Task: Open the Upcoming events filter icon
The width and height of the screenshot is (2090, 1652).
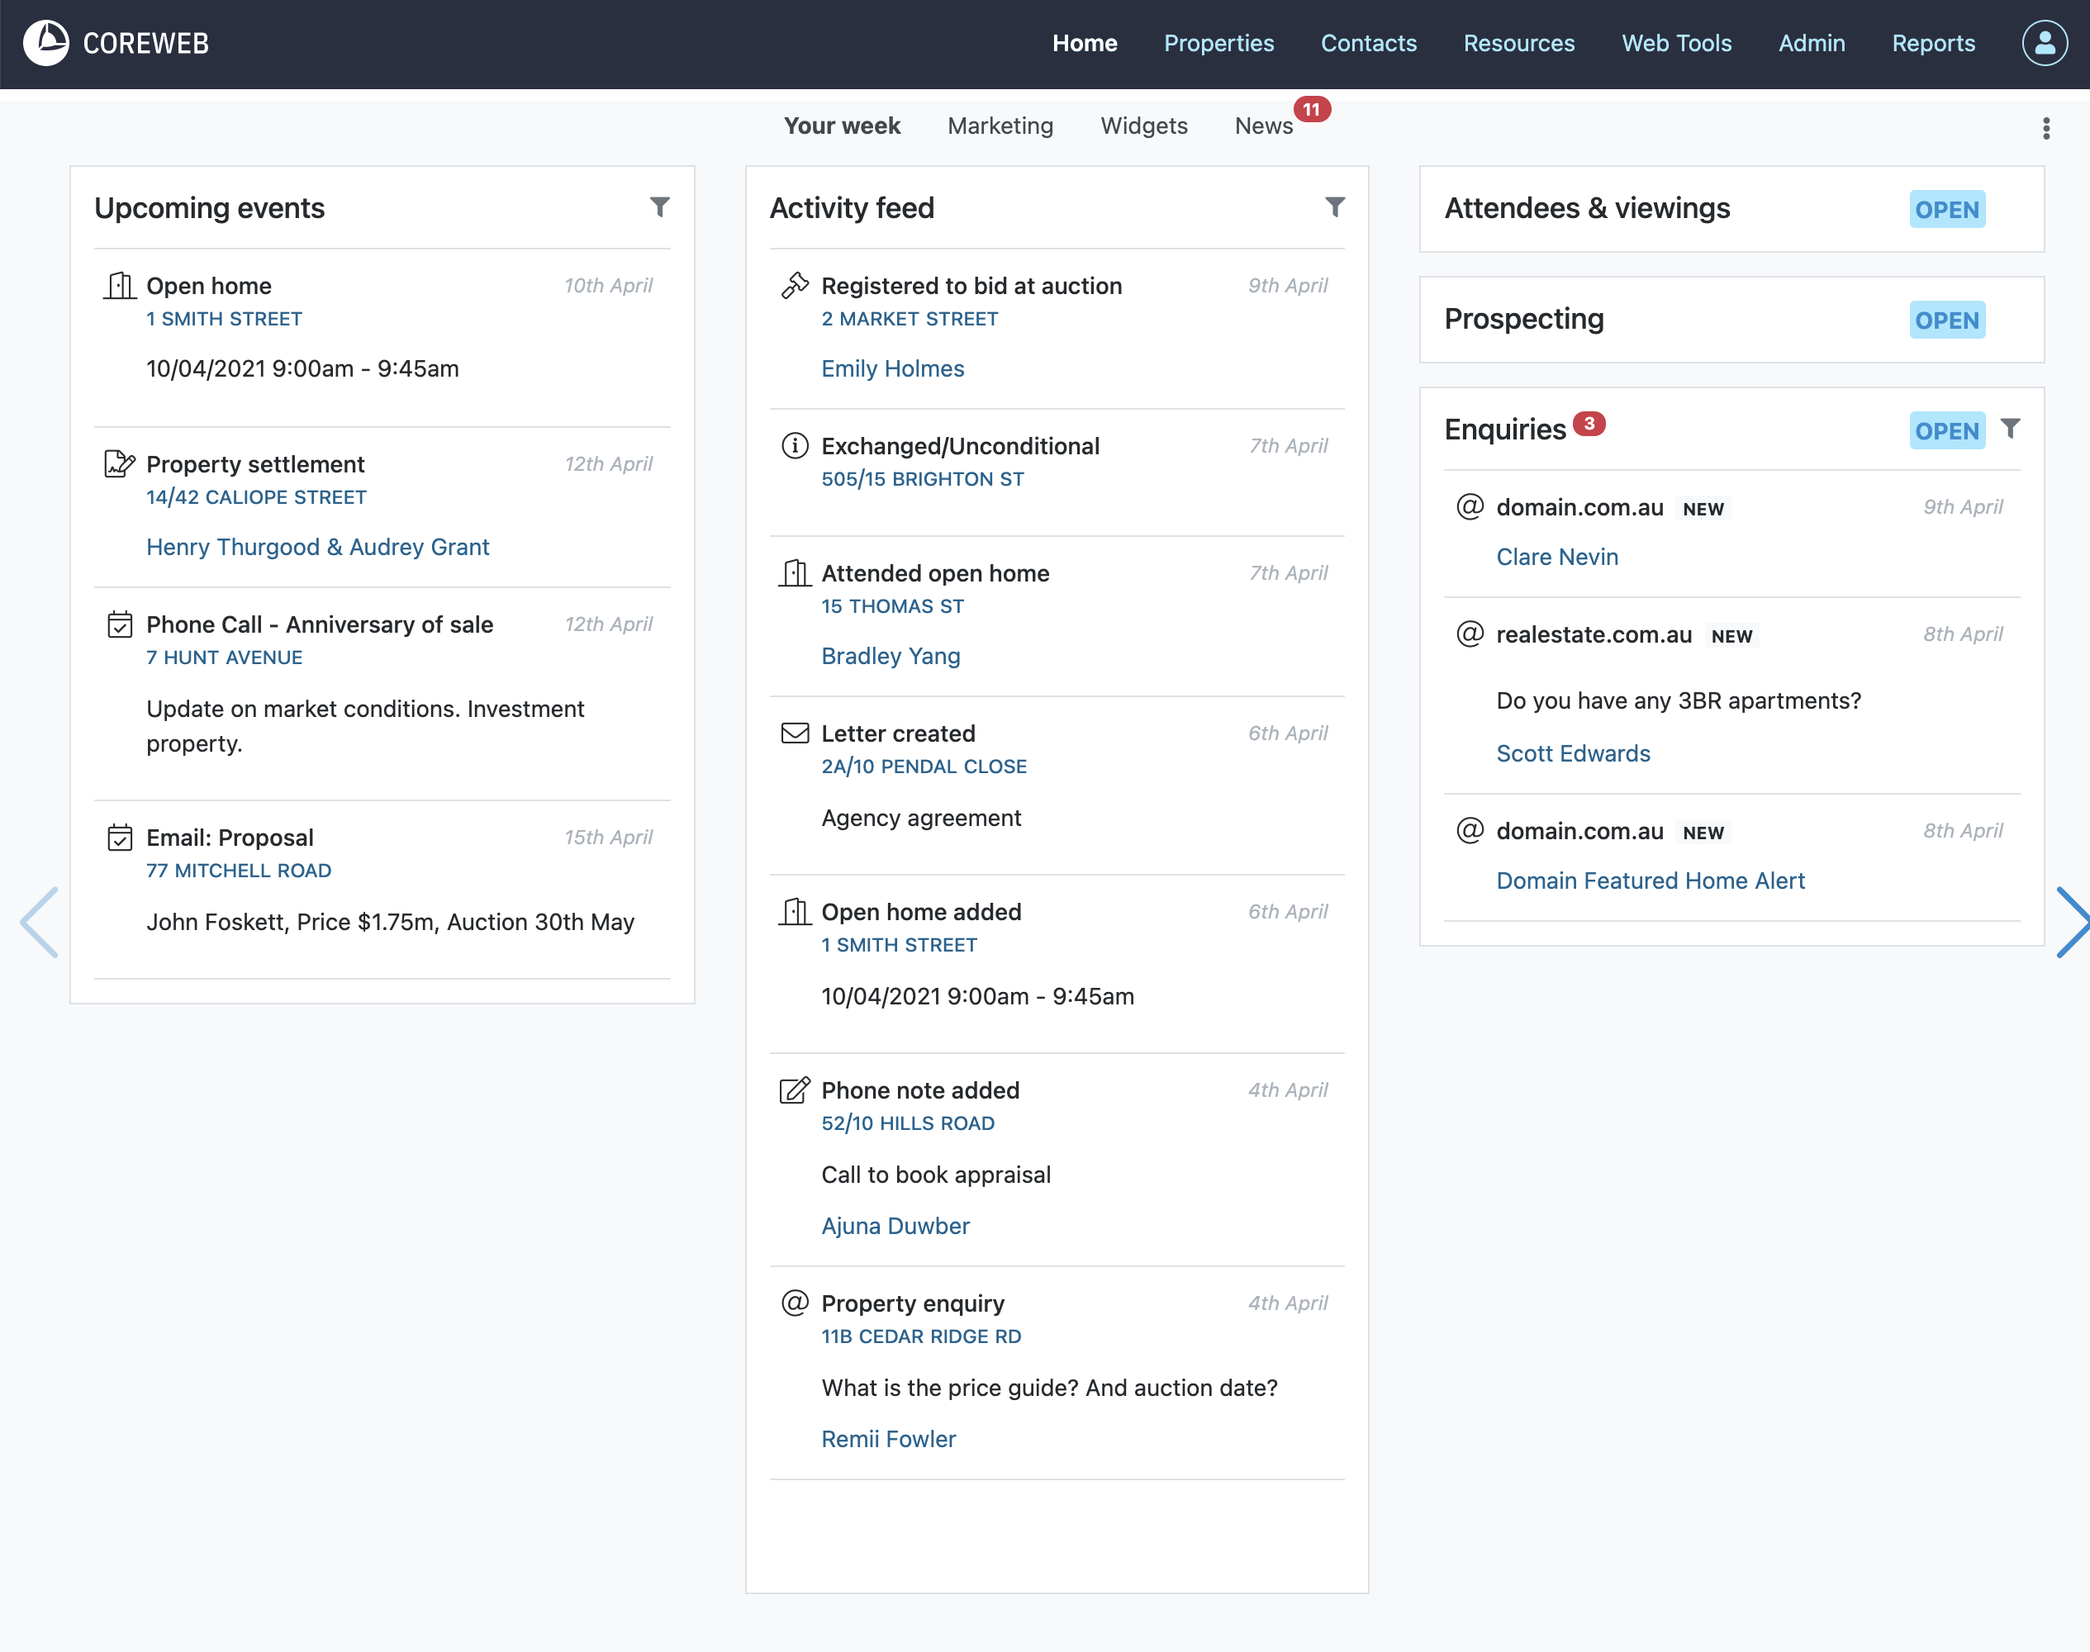Action: 659,207
